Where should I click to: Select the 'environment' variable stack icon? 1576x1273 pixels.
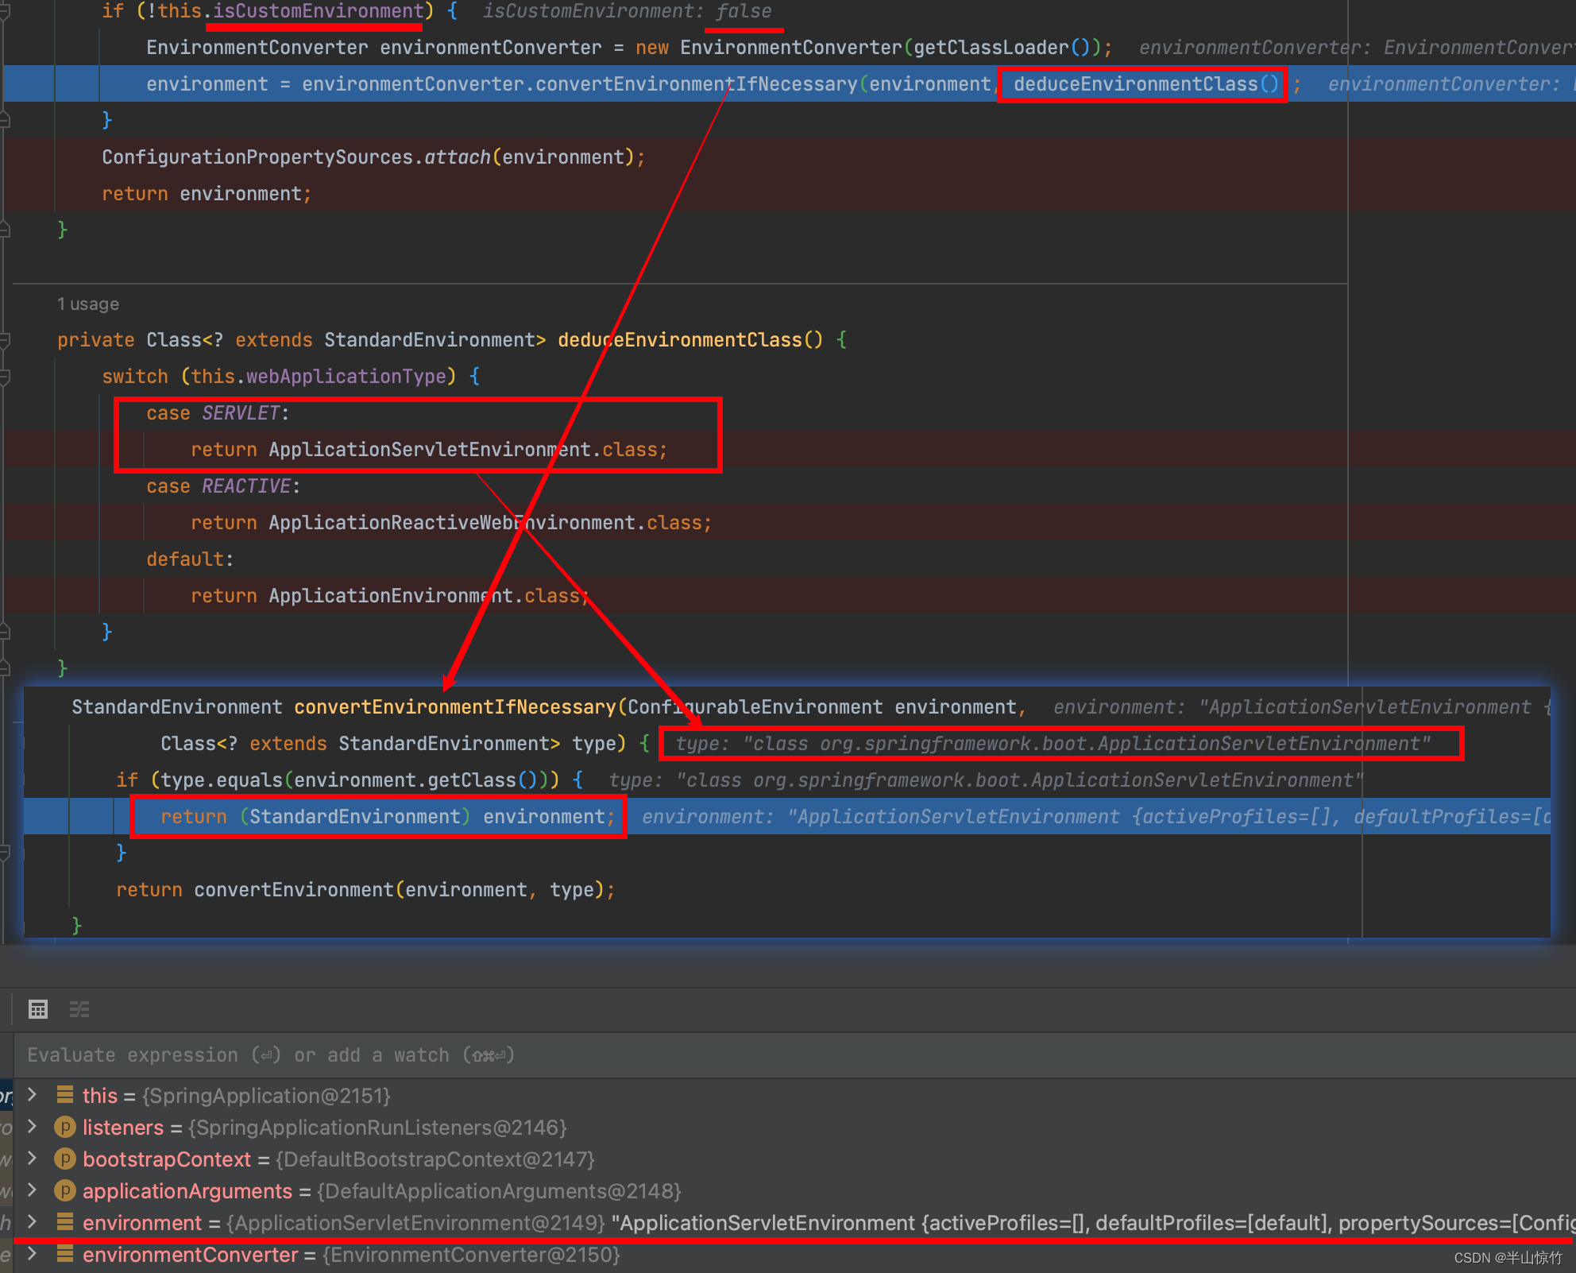click(x=65, y=1222)
